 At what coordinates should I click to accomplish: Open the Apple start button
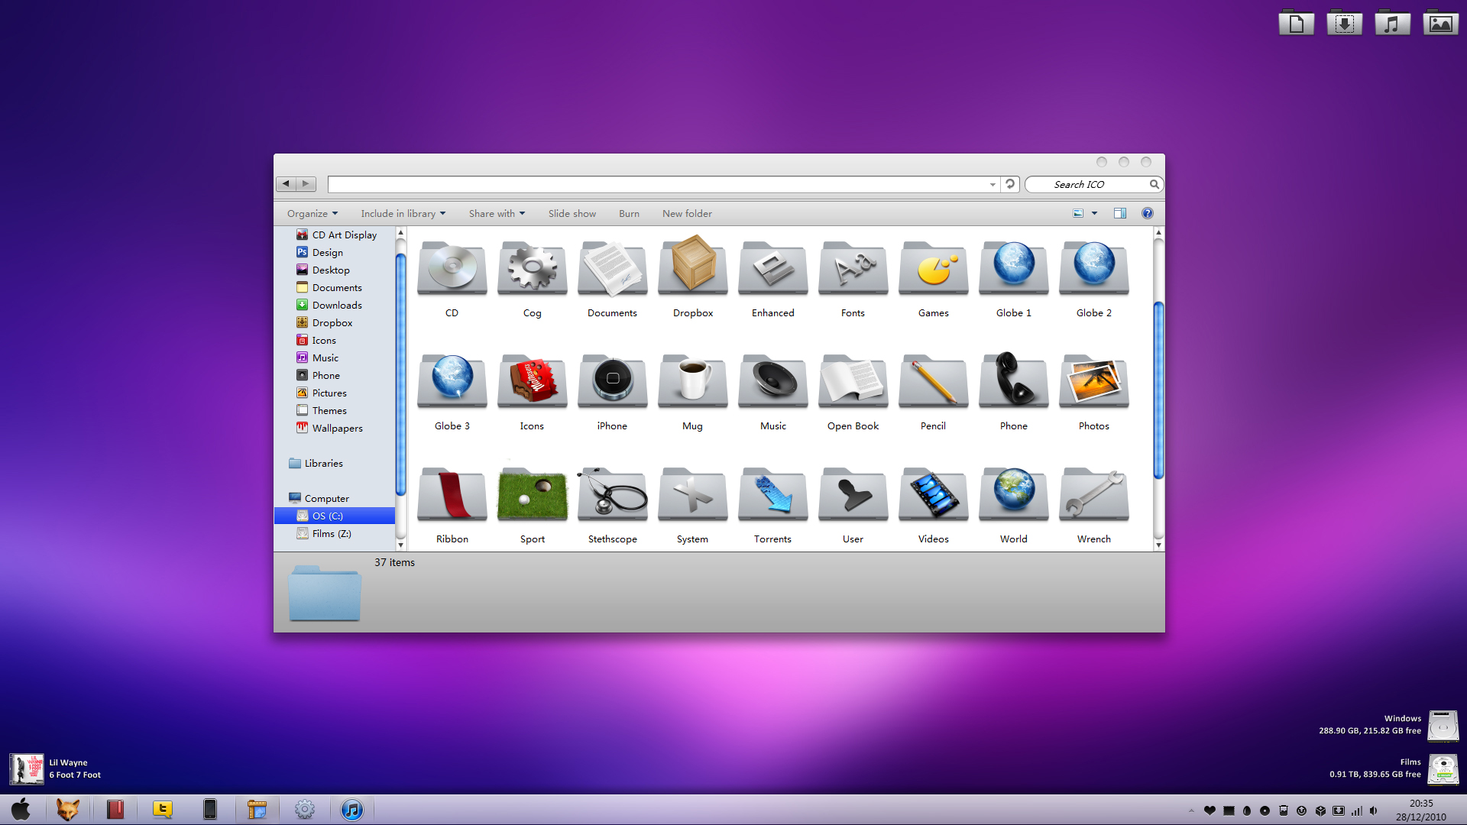click(21, 809)
